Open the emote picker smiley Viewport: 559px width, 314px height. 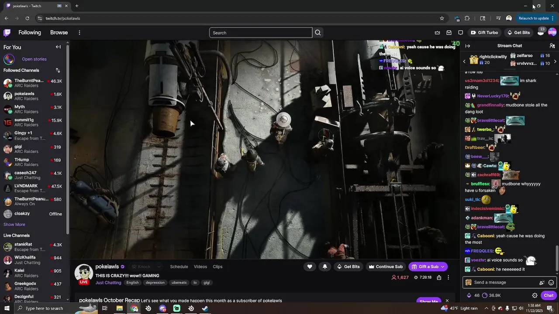click(551, 283)
